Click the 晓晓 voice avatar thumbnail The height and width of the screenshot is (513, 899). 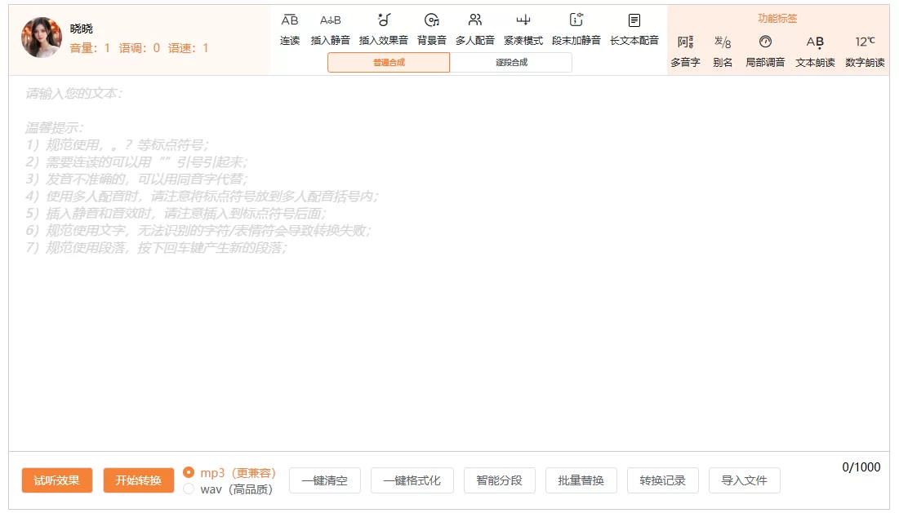click(x=42, y=38)
